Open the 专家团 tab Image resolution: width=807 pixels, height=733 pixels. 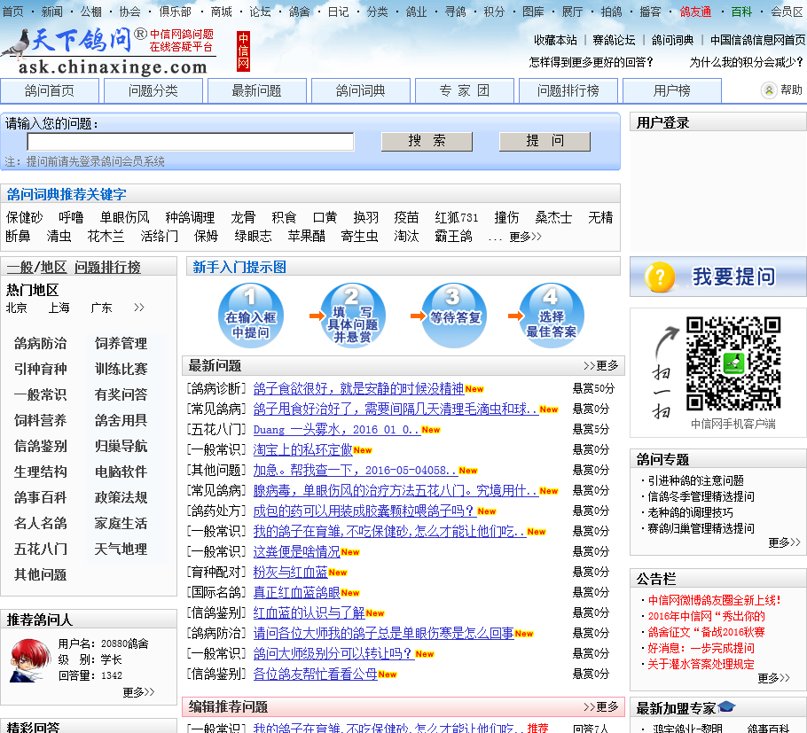click(x=464, y=91)
